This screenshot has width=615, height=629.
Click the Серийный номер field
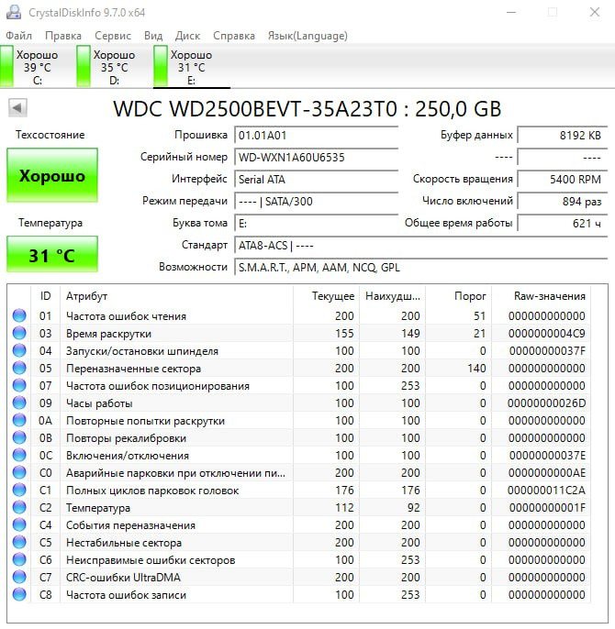(x=316, y=157)
